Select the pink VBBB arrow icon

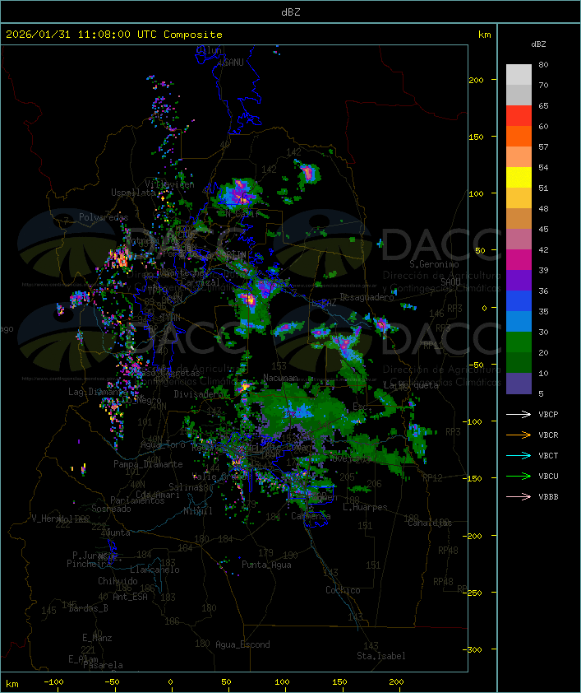pos(519,496)
